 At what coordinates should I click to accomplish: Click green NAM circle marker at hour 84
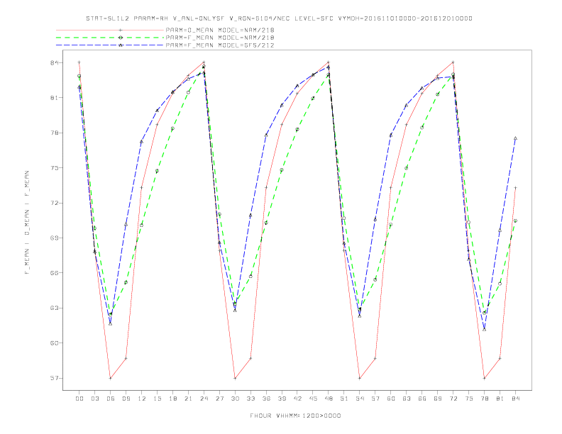pyautogui.click(x=515, y=221)
